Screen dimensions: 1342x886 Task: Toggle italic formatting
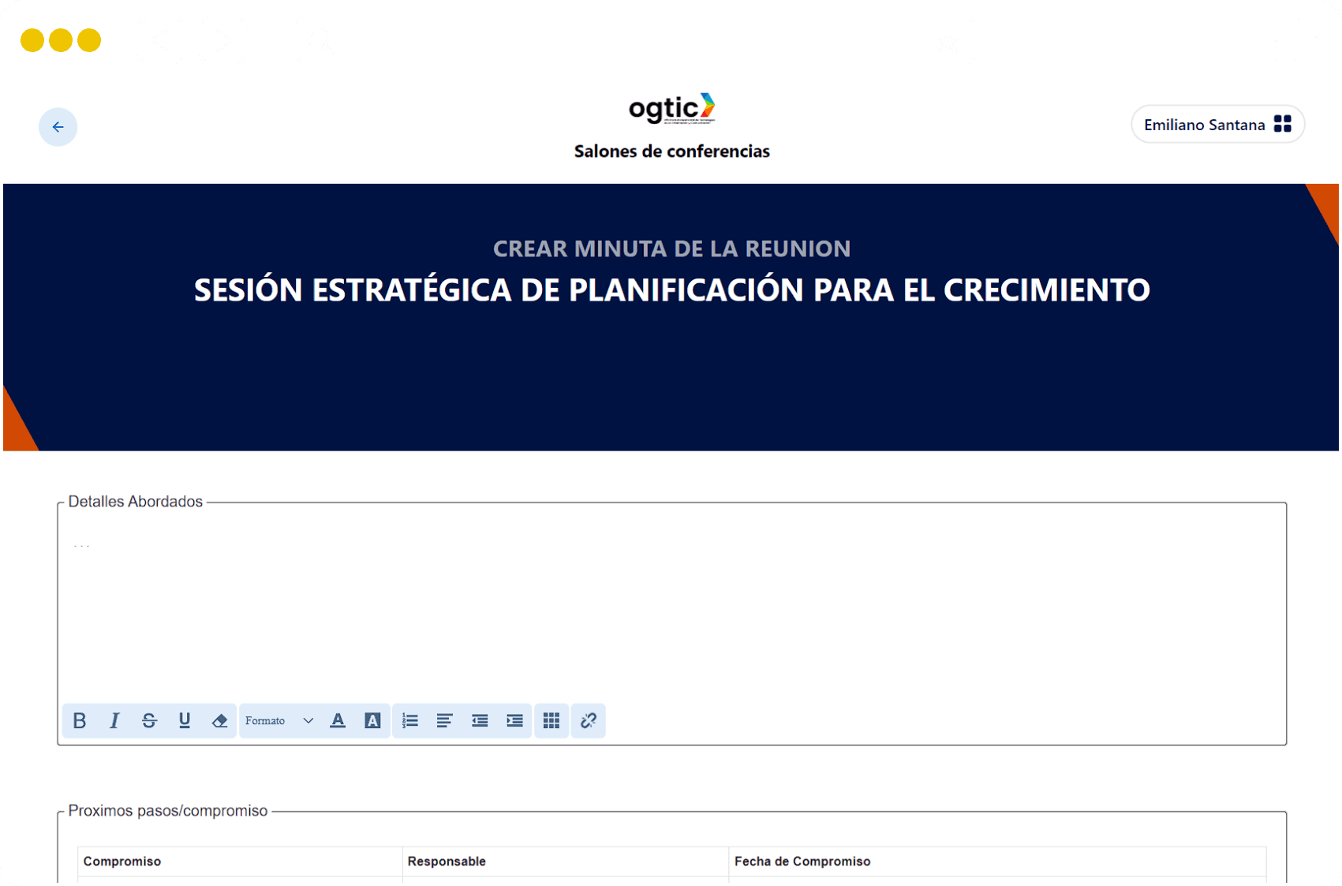click(114, 720)
